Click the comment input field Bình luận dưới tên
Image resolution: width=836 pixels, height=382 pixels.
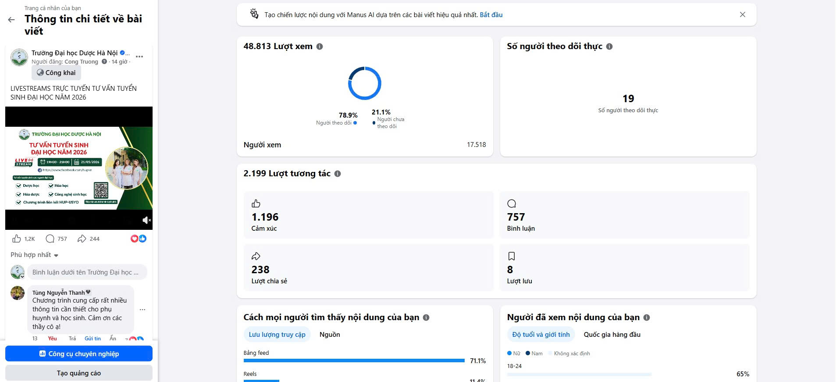[87, 272]
